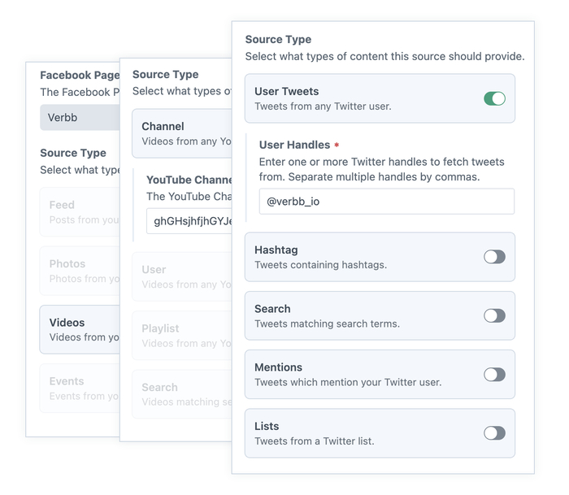Click the User Handles field containing @verbb_io
This screenshot has width=569, height=495.
(386, 202)
